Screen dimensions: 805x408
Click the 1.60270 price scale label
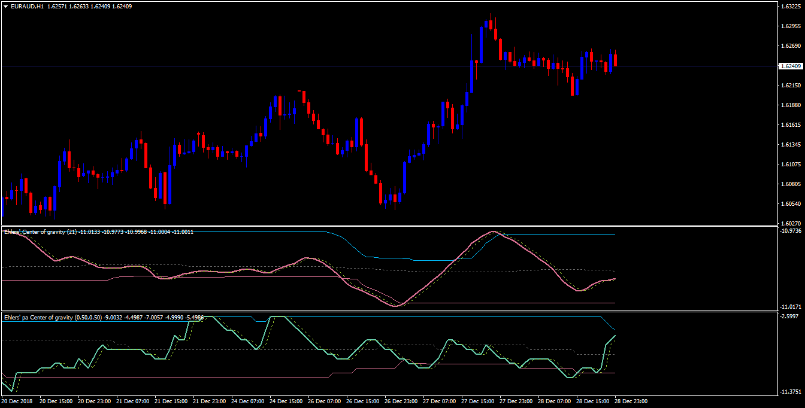(791, 224)
